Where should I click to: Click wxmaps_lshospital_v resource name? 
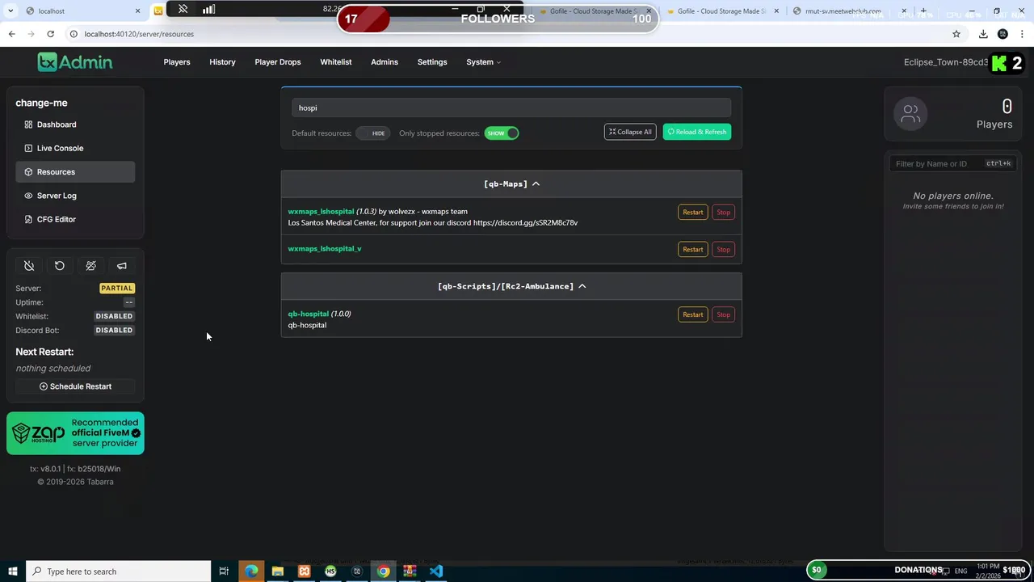tap(325, 248)
